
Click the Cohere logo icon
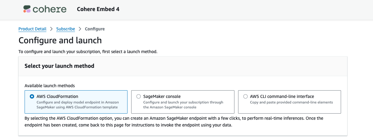(27, 9)
